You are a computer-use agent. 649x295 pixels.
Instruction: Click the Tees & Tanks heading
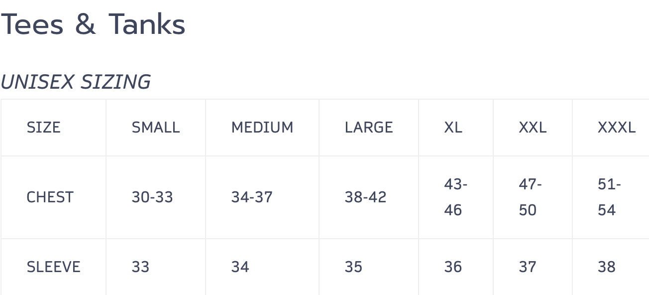click(93, 24)
